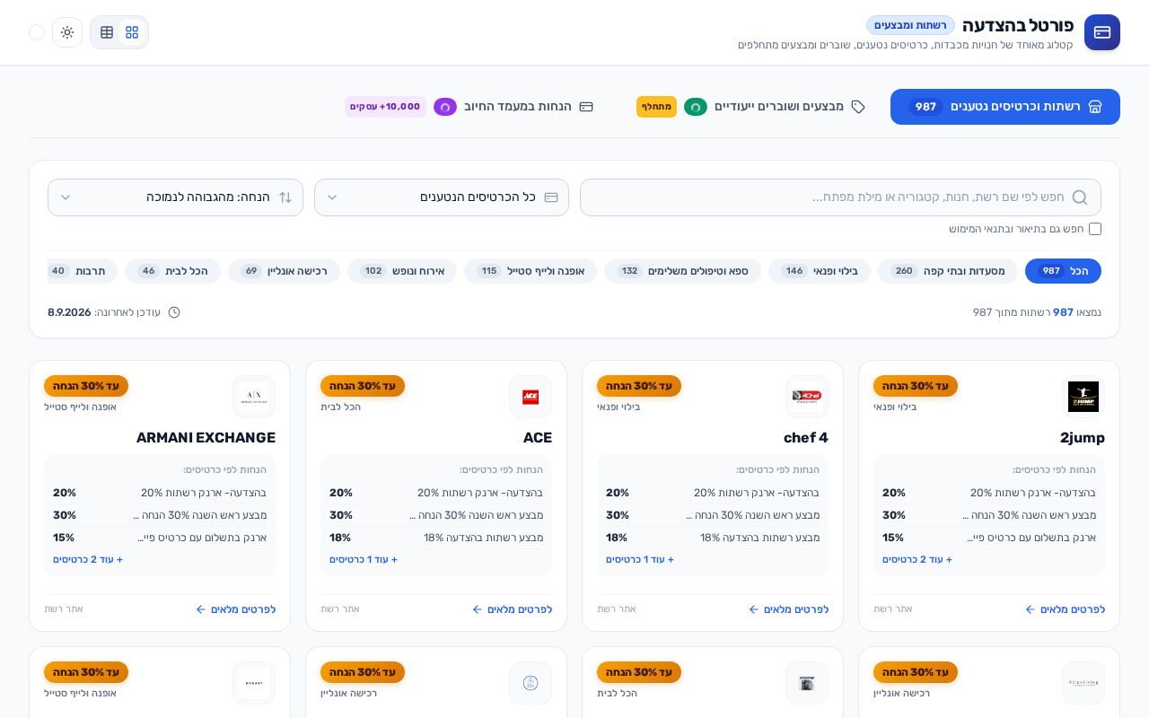Click the ACE logo thumbnail
This screenshot has height=718, width=1149.
pyautogui.click(x=531, y=397)
